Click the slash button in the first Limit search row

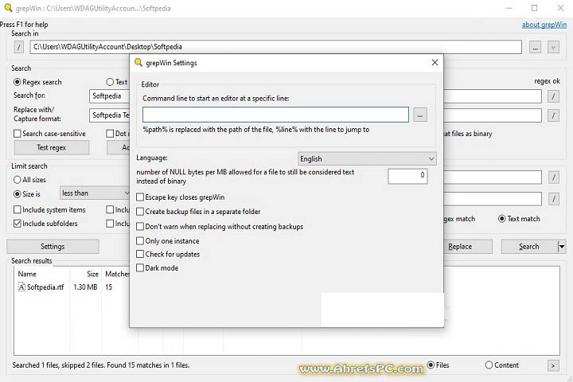pyautogui.click(x=554, y=177)
